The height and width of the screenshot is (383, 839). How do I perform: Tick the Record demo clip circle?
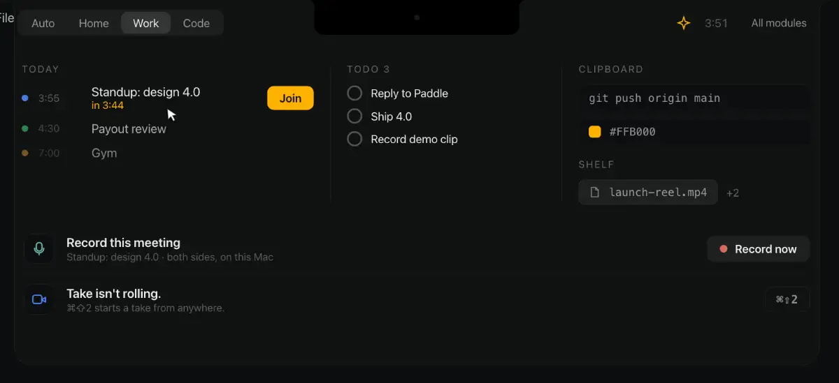[355, 139]
